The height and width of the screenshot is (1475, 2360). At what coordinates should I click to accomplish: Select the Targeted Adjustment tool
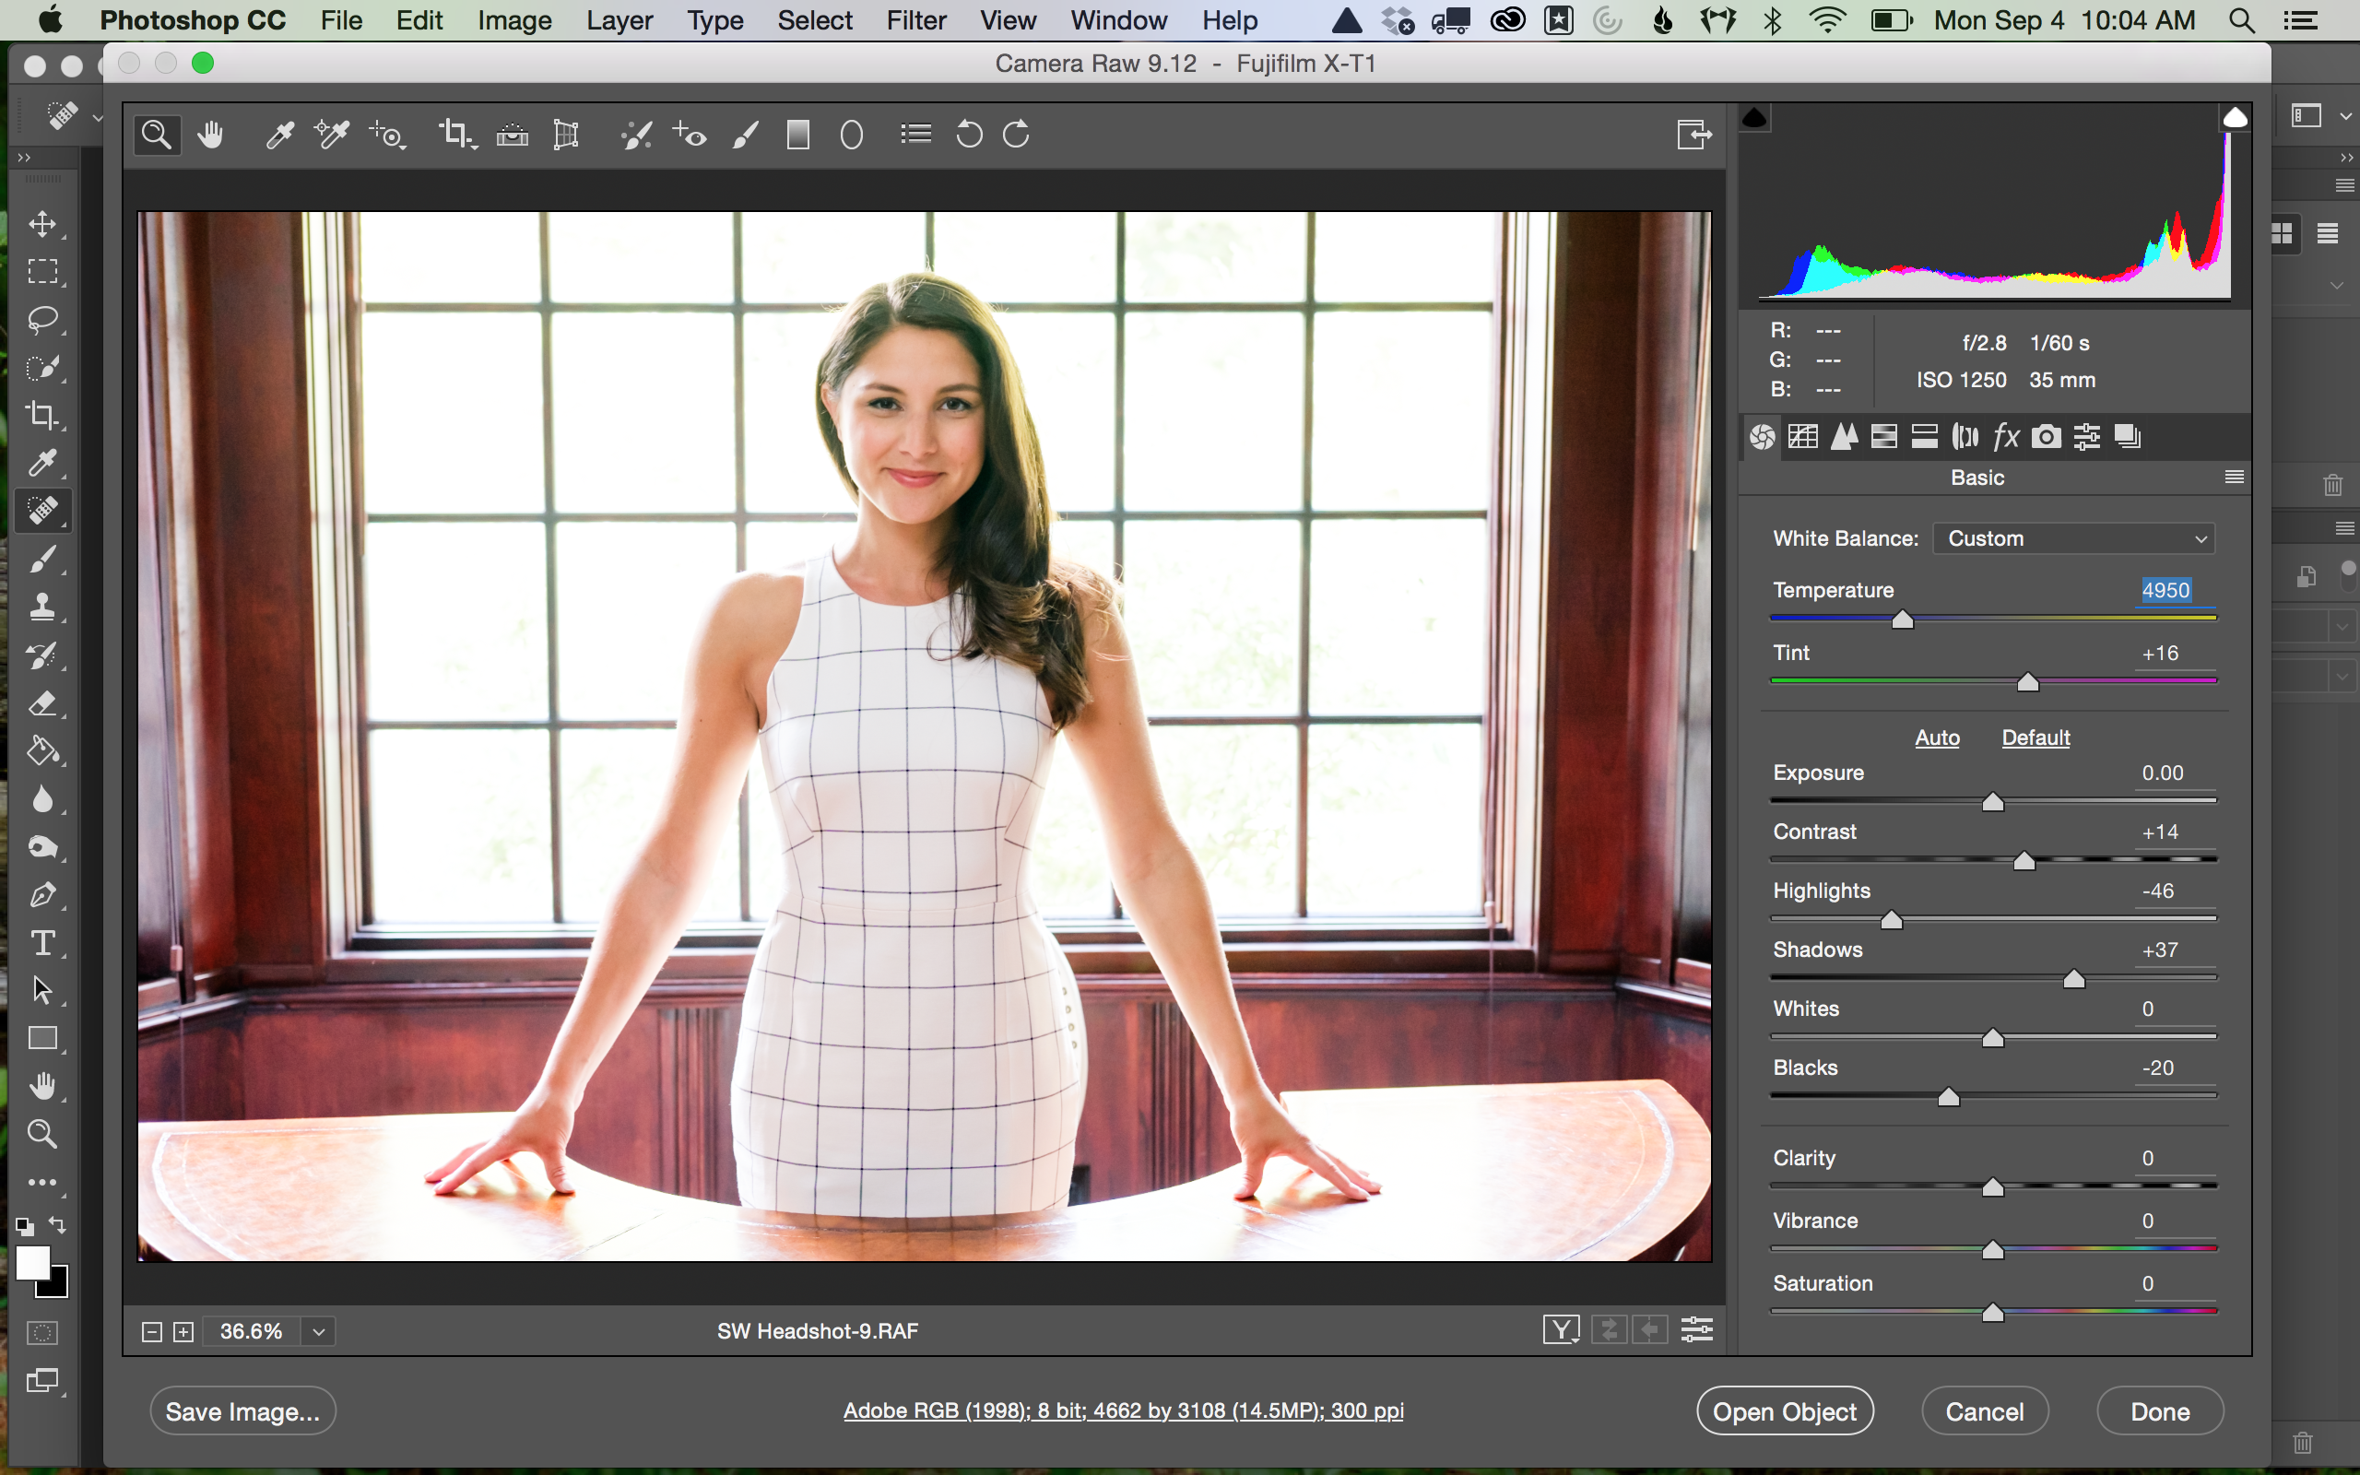click(388, 135)
